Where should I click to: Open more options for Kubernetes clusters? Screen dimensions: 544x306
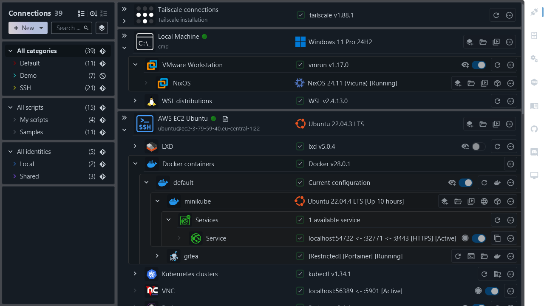coord(511,274)
